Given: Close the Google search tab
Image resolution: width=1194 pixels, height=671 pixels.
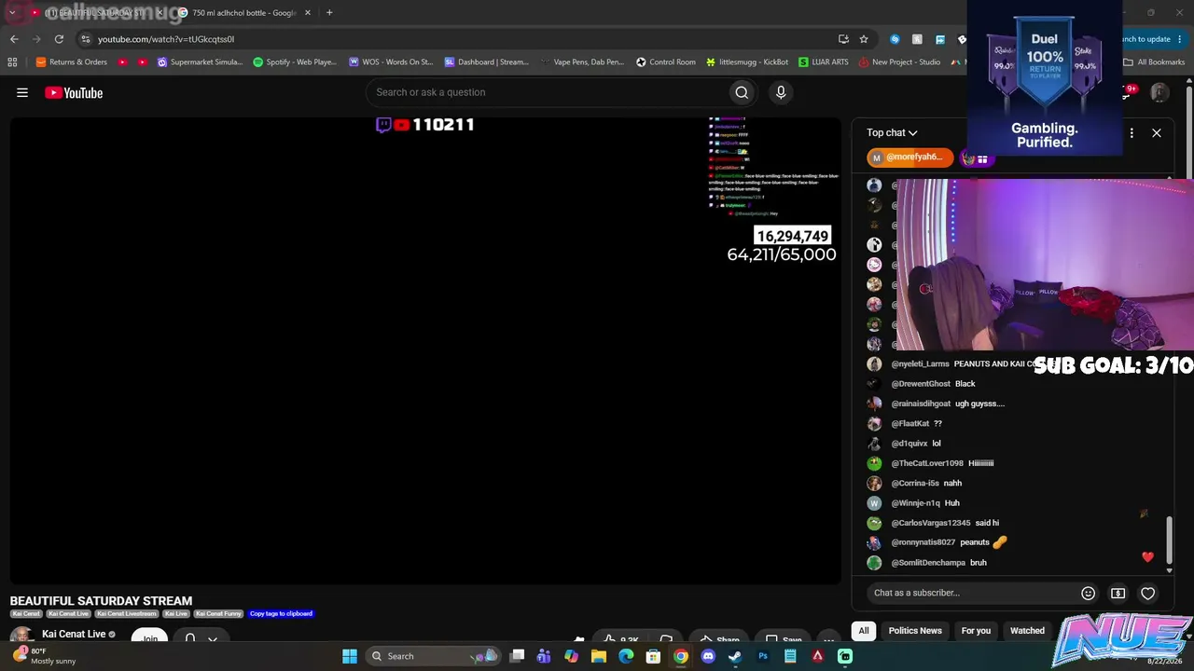Looking at the screenshot, I should click(x=308, y=13).
